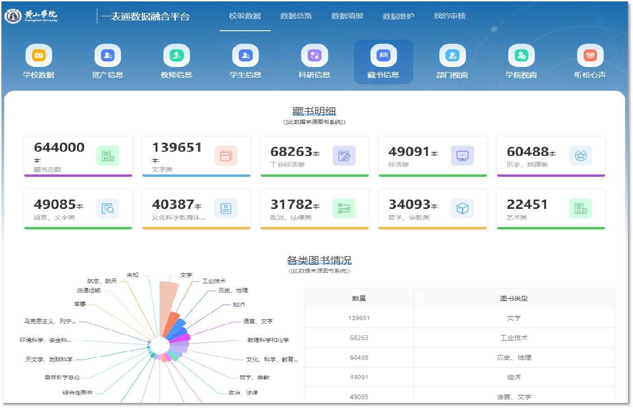Click the 68263 工业经济类 card
This screenshot has width=633, height=408.
point(315,157)
